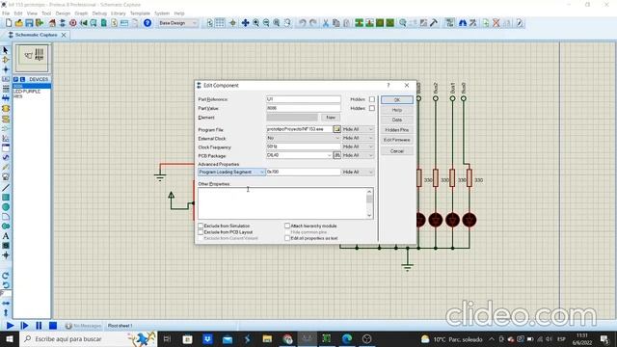Screen dimensions: 617x347
Task: Check Edit all properties as text
Action: [287, 238]
